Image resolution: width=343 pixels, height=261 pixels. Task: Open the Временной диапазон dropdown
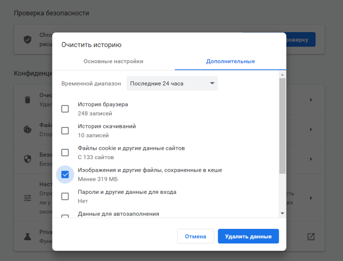[172, 83]
